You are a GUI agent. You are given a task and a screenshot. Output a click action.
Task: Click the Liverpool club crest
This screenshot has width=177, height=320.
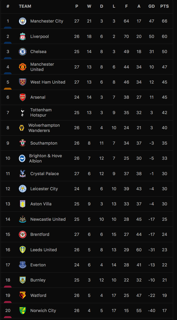(23, 37)
